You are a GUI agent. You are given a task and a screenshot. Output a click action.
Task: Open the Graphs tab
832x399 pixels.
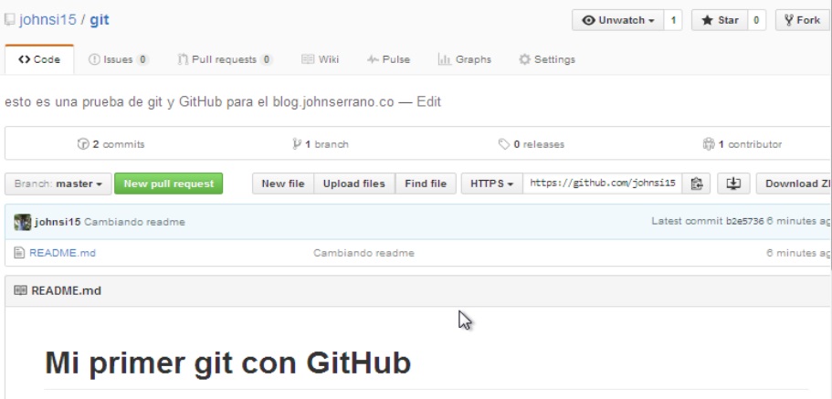click(x=465, y=59)
